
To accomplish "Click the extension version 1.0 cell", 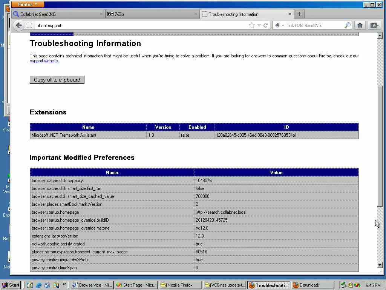I will (x=163, y=135).
